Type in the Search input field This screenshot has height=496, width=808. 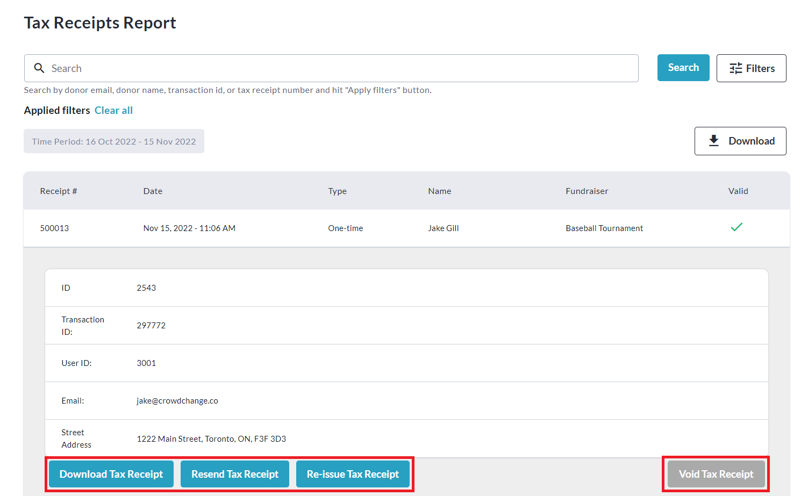[339, 68]
